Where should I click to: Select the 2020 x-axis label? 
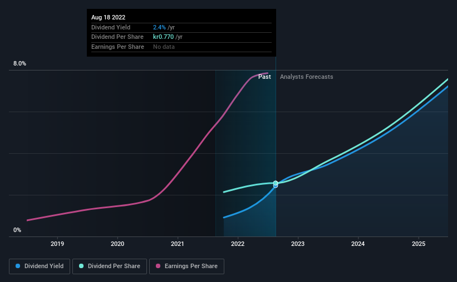(x=117, y=244)
